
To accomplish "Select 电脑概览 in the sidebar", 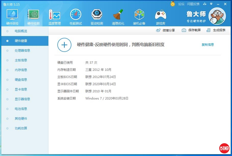I will [21, 31].
